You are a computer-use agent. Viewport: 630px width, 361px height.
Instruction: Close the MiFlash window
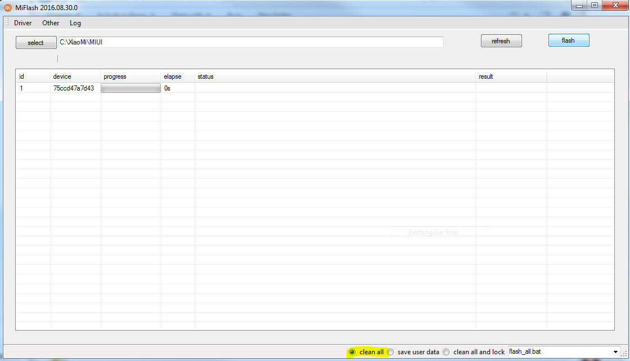(x=615, y=5)
